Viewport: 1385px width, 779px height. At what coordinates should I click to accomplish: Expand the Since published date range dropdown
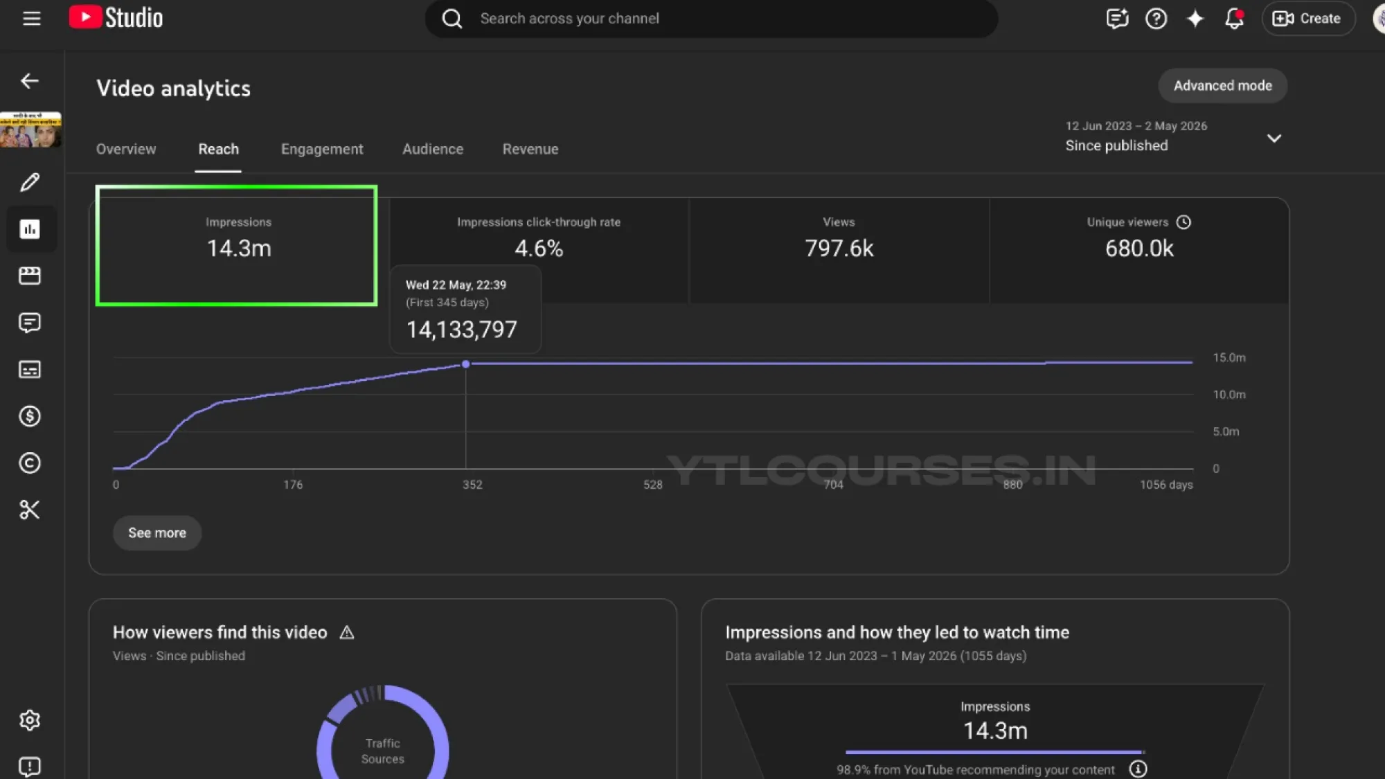coord(1274,138)
